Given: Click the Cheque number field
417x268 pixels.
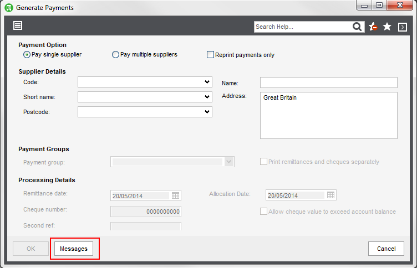Looking at the screenshot, I should pyautogui.click(x=146, y=212).
